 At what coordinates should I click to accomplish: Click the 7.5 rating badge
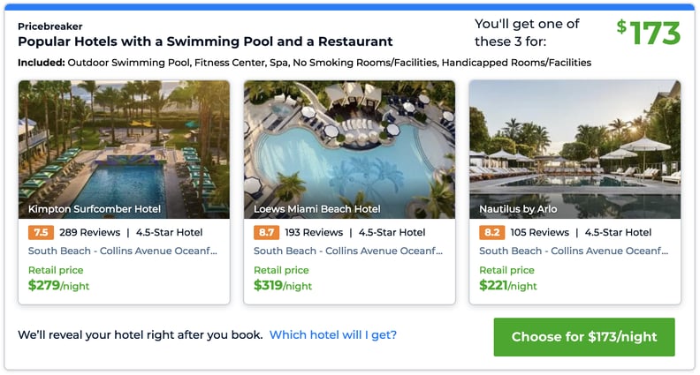41,232
